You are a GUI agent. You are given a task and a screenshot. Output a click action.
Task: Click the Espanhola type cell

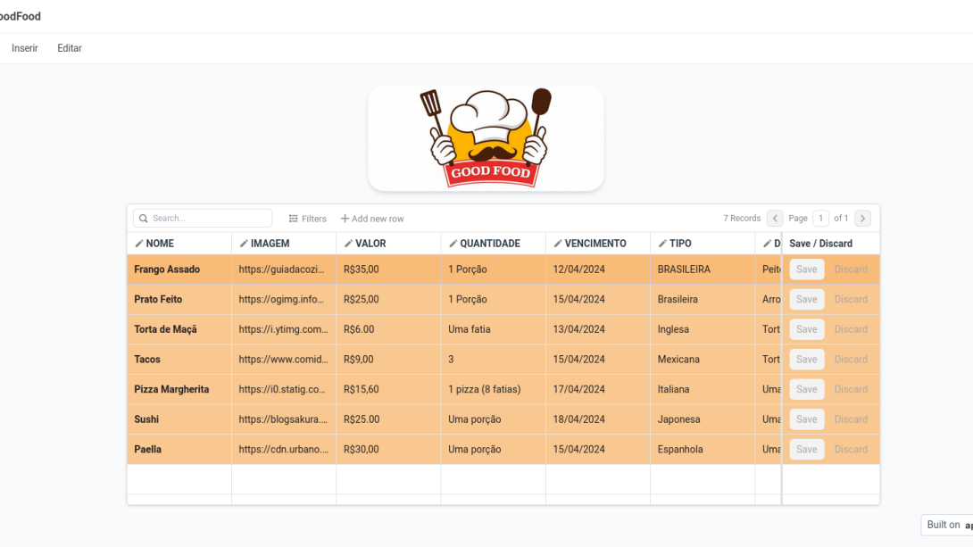(x=703, y=449)
